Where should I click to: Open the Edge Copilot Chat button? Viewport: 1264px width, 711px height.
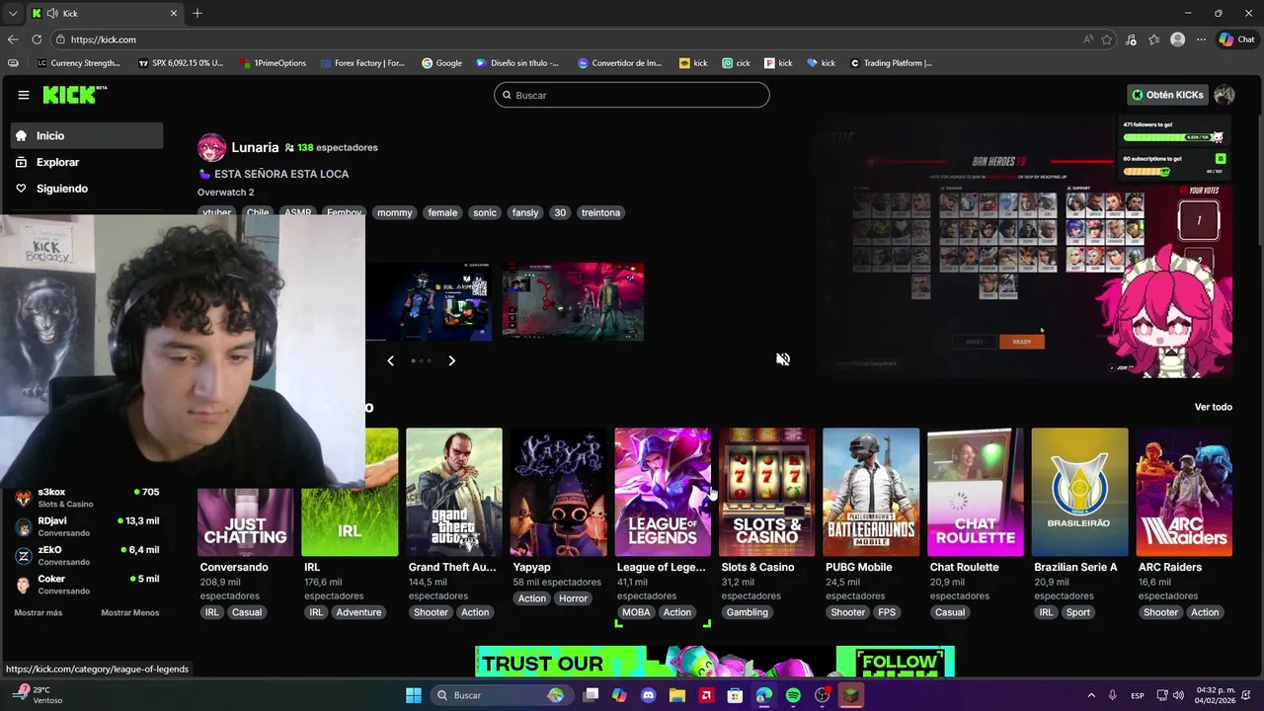click(1237, 39)
